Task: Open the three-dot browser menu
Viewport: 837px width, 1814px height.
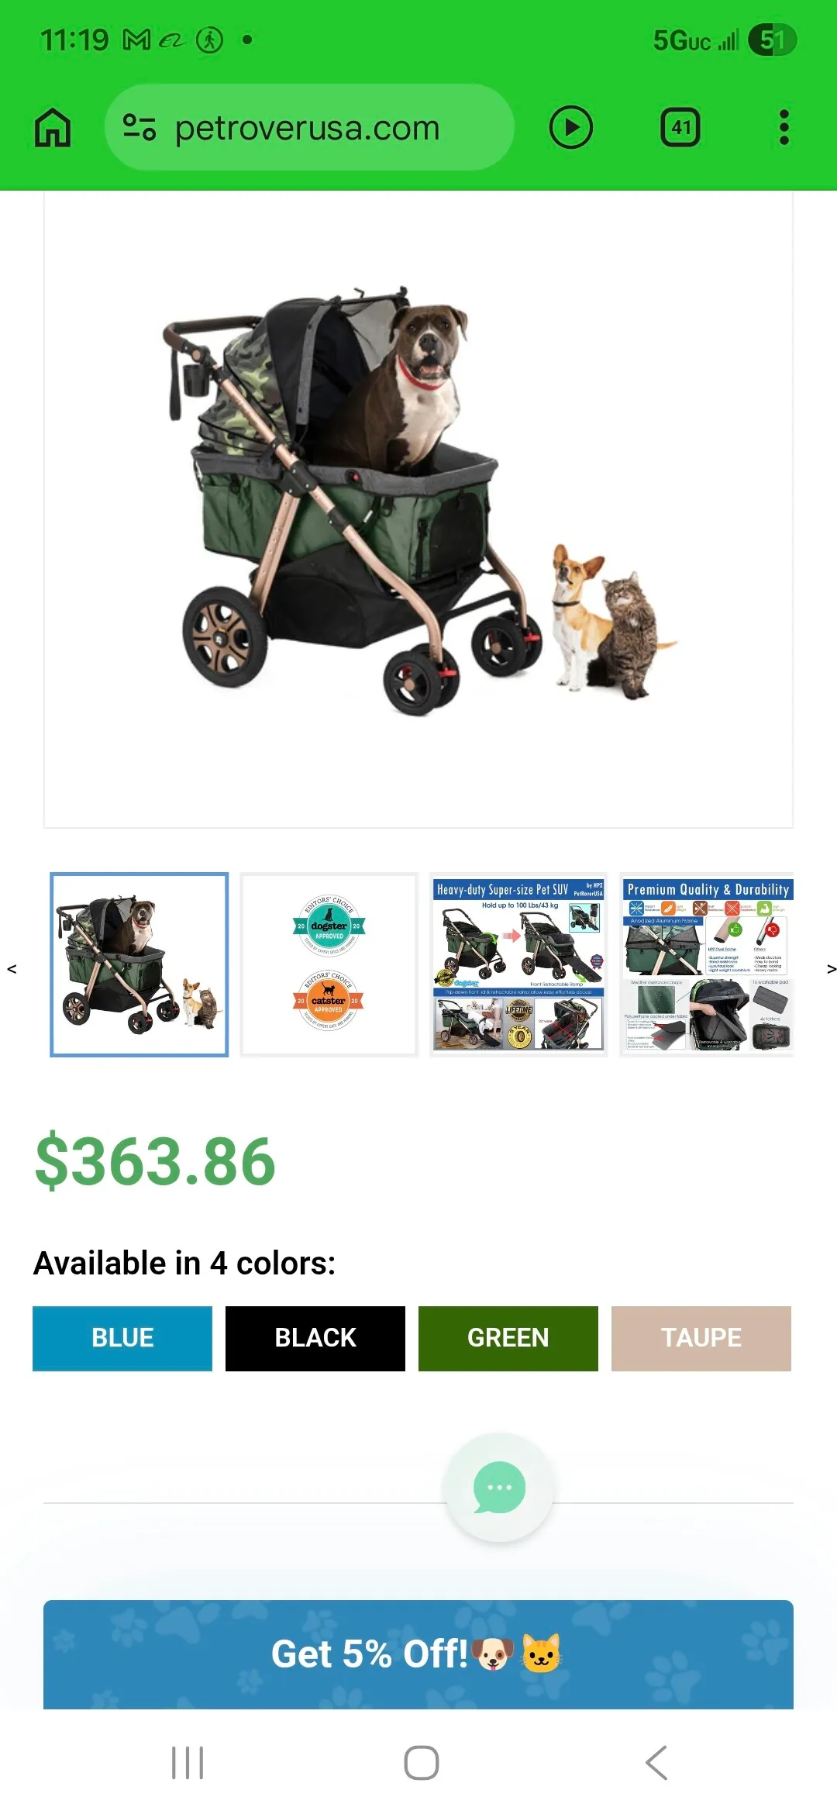Action: coord(784,127)
